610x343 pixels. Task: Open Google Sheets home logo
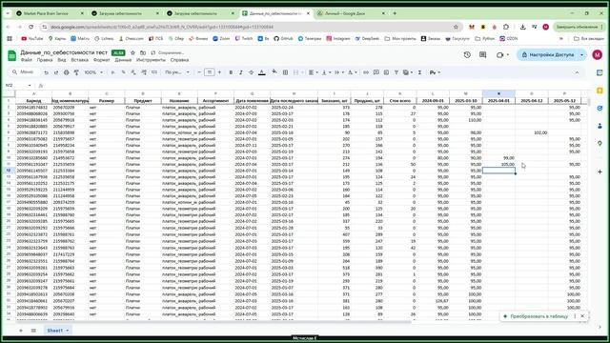12,55
